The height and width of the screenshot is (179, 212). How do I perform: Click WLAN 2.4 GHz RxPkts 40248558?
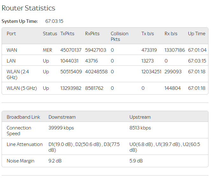click(x=96, y=72)
